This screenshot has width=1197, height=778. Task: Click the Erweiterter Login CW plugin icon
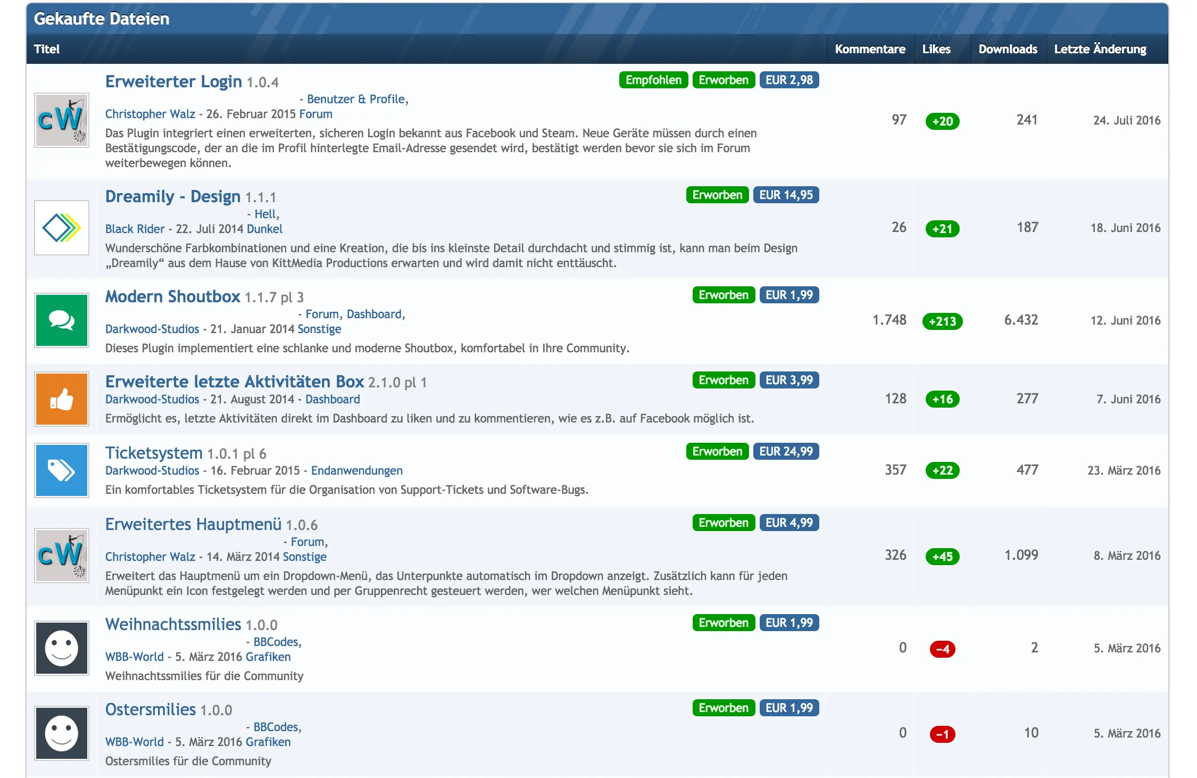(x=61, y=120)
